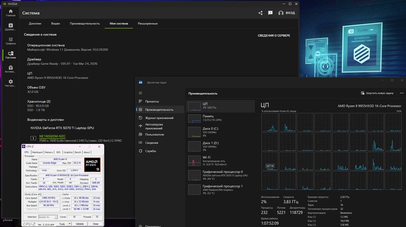Click the Сведения list icon
Image resolution: width=406 pixels, height=227 pixels.
coord(140,143)
